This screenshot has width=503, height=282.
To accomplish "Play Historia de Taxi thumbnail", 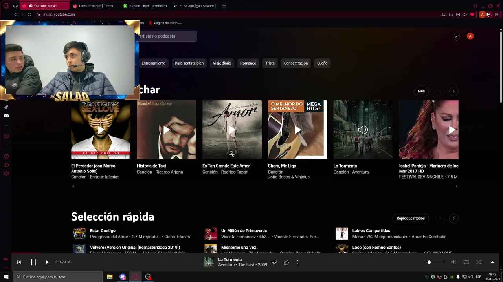I will [166, 130].
